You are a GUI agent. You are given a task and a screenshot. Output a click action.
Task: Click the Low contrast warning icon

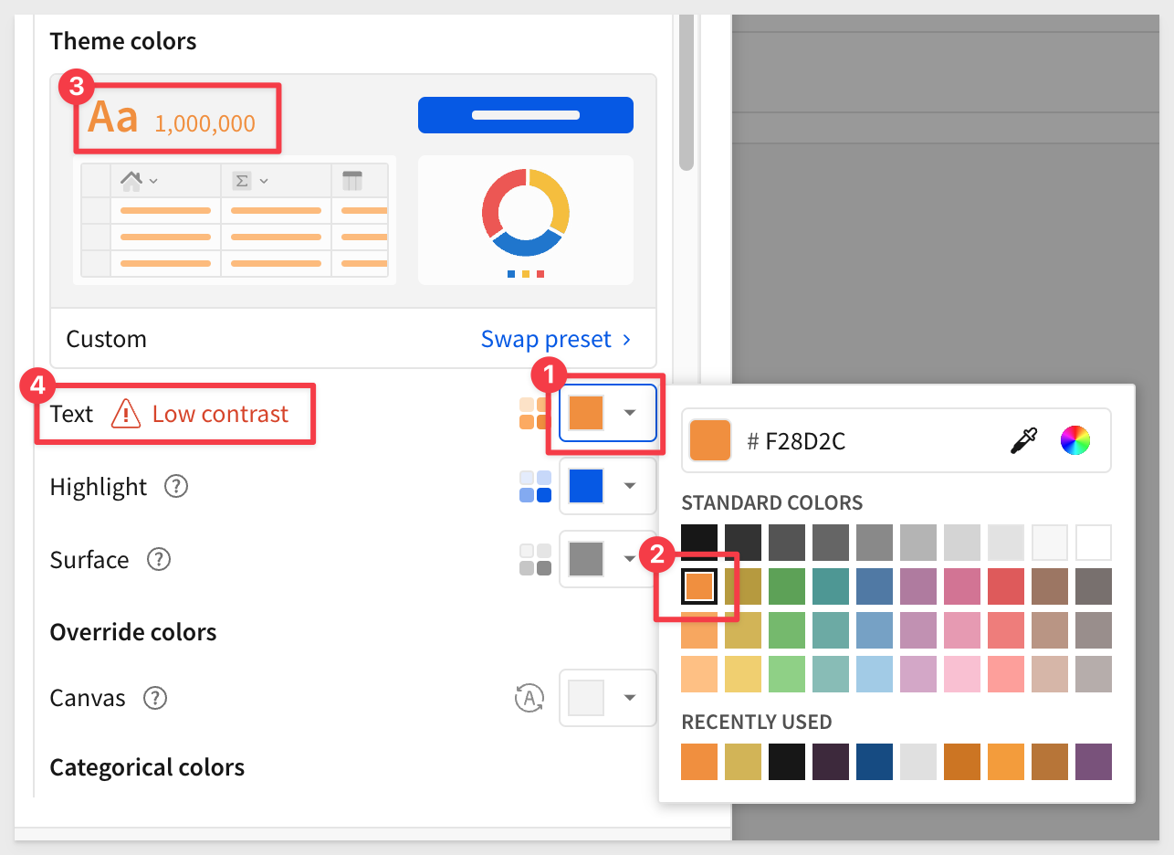point(126,414)
